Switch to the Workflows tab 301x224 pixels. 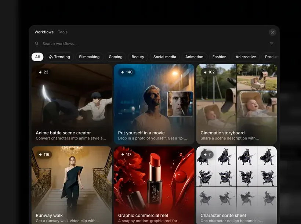(x=44, y=32)
